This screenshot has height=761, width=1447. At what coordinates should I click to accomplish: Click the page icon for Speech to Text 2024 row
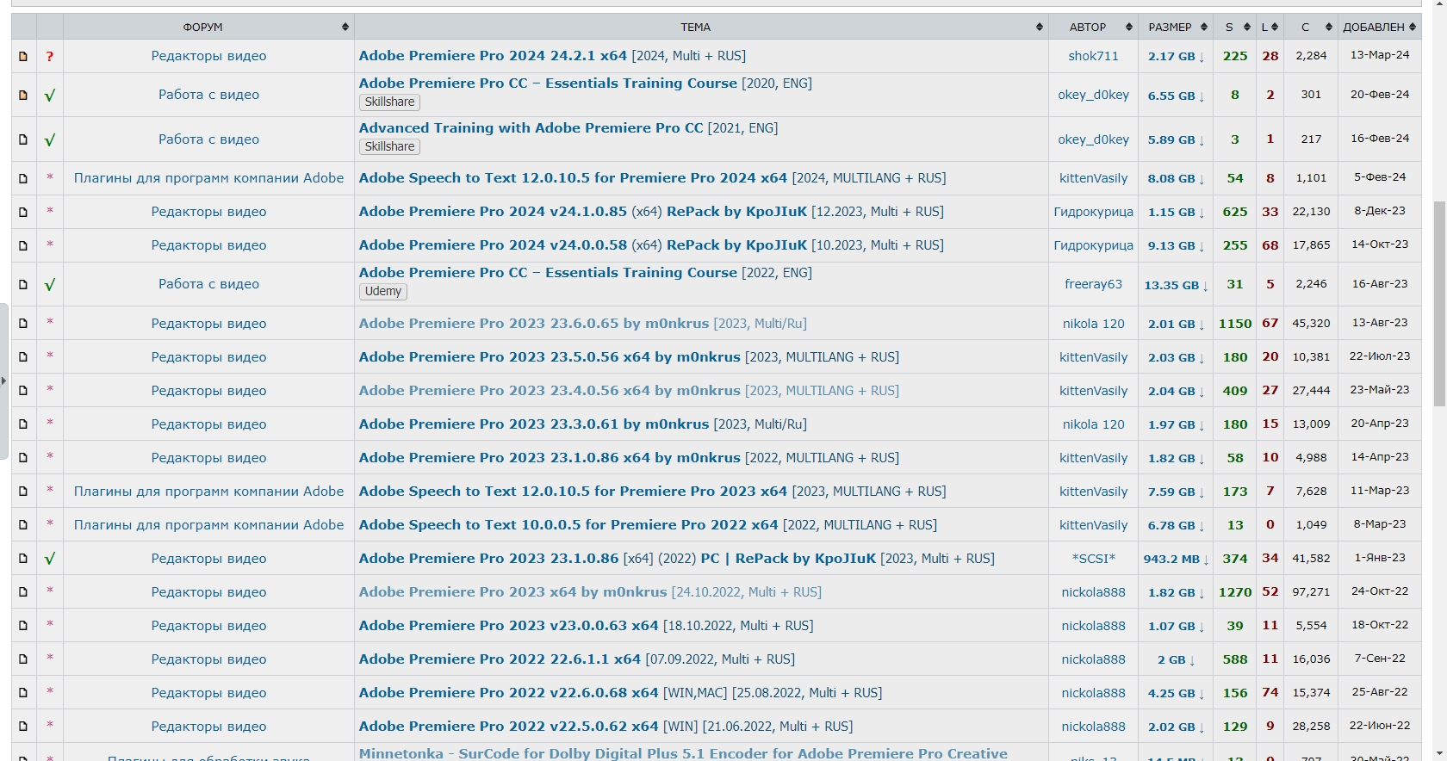pos(23,178)
